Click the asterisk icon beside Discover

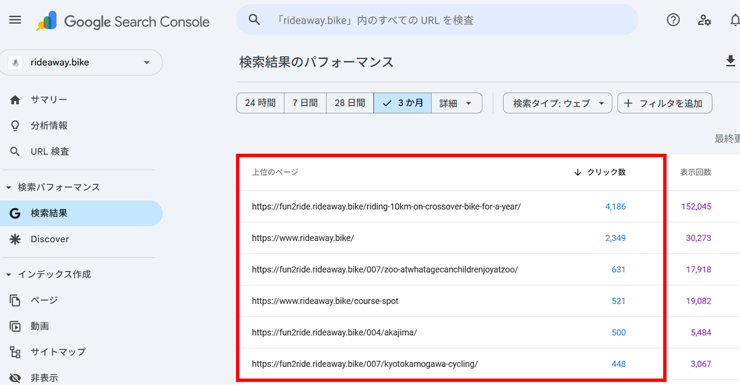(15, 239)
